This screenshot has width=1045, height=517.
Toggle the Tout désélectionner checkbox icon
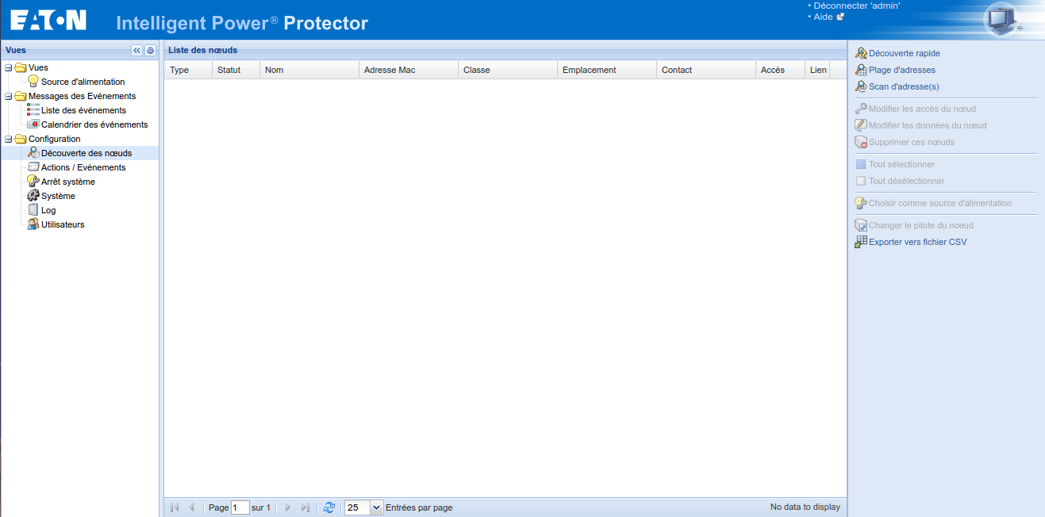[x=861, y=181]
